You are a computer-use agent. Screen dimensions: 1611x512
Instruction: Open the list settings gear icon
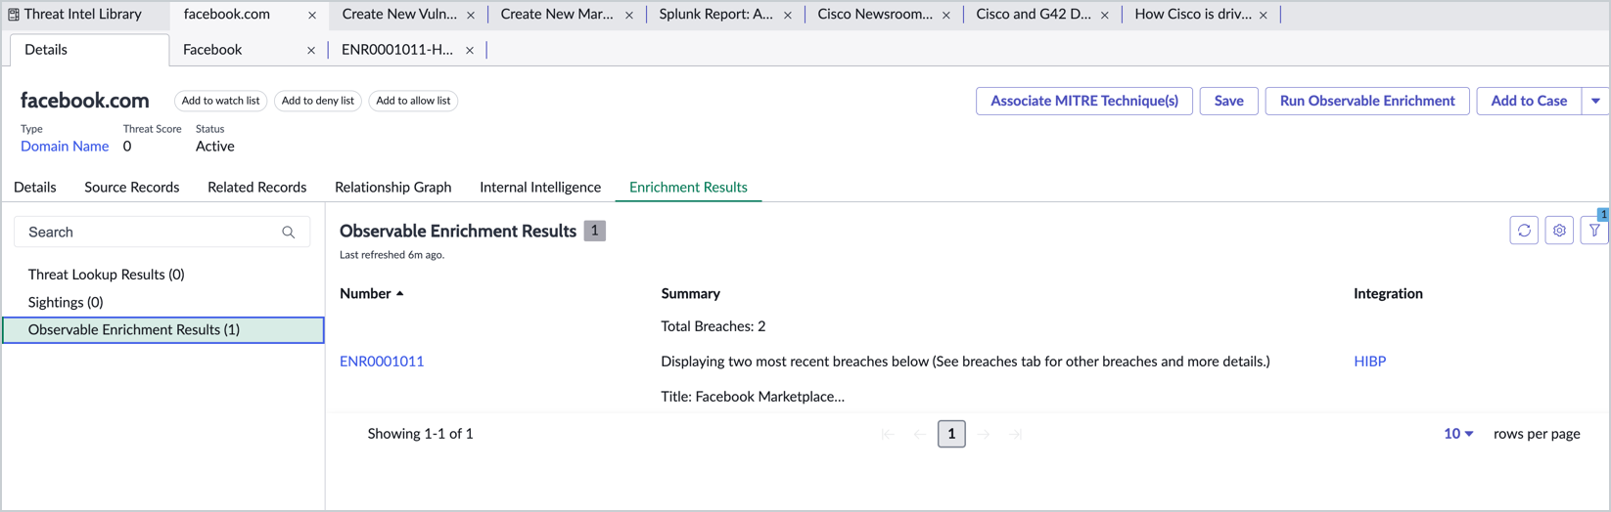tap(1559, 231)
